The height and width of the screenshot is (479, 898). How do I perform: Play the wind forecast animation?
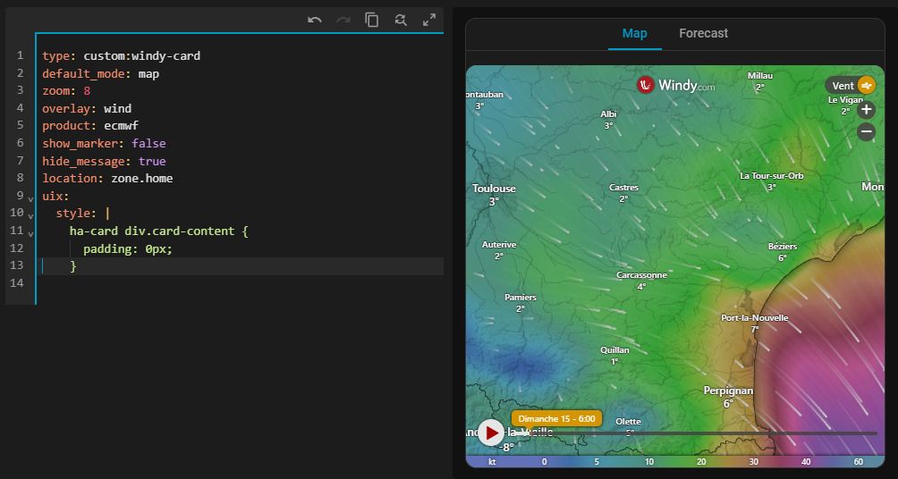click(491, 433)
